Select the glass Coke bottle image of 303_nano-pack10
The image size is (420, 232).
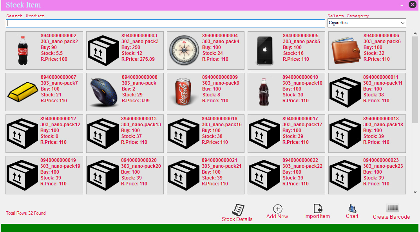coord(264,92)
